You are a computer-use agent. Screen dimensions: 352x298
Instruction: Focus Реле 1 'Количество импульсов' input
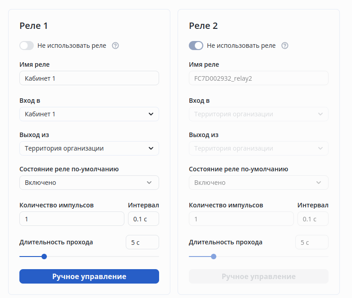[x=72, y=219]
